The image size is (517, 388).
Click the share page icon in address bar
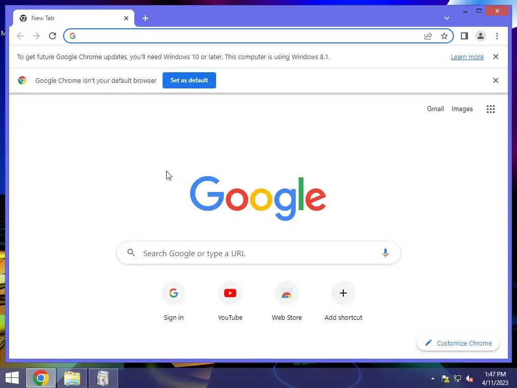point(428,36)
